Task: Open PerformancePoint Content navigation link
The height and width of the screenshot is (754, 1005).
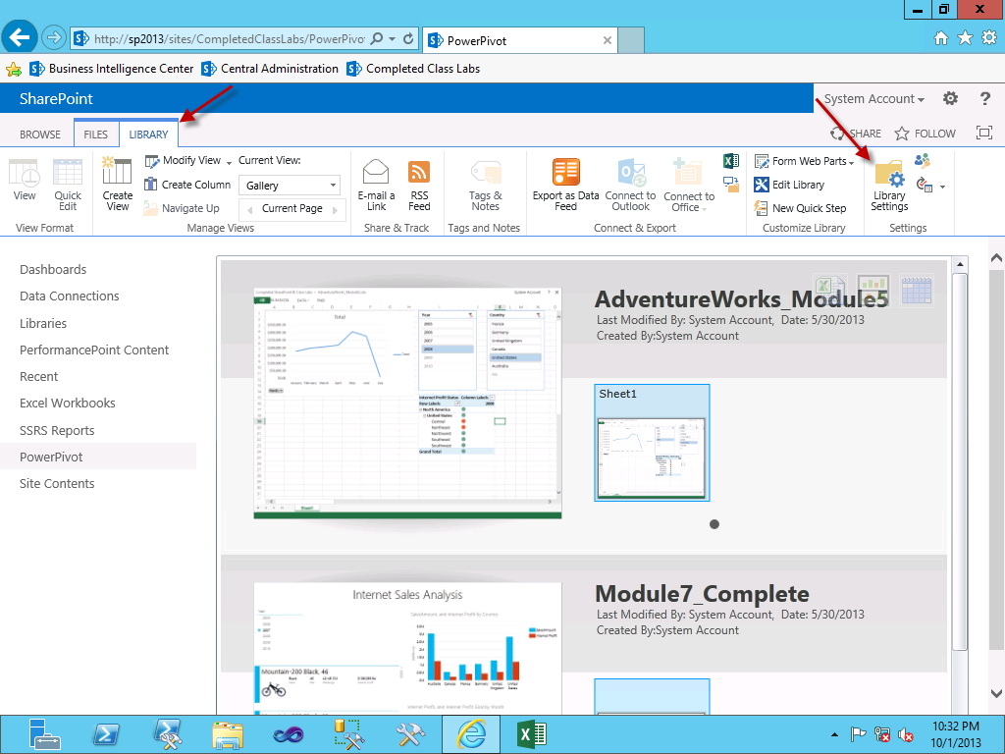Action: 94,350
